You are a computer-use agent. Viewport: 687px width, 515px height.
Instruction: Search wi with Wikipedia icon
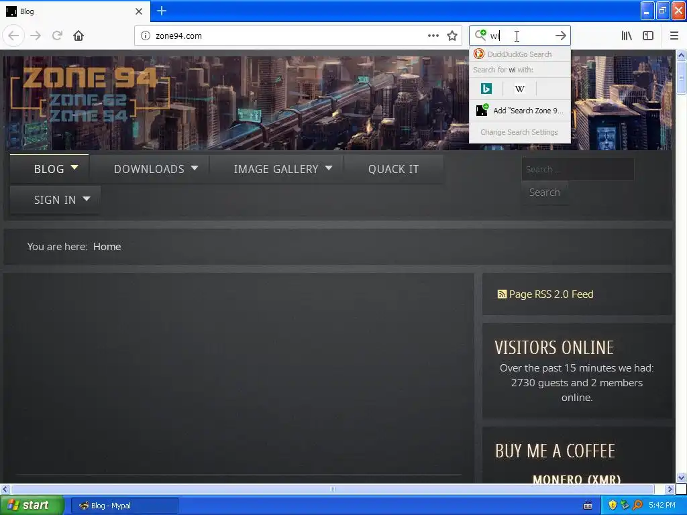coord(520,89)
